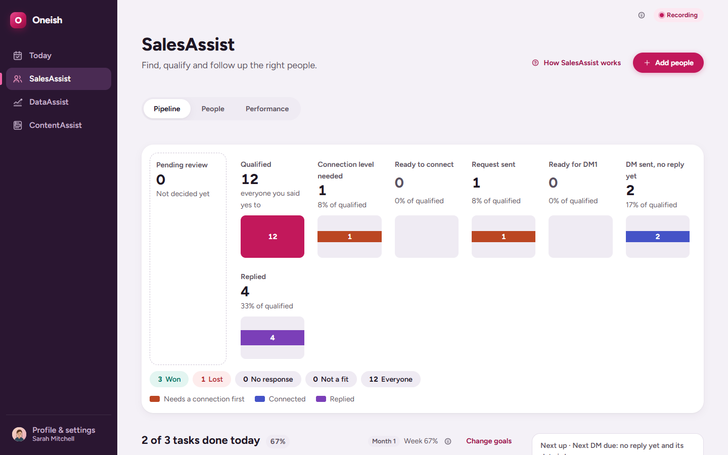Click the empty Ready to connect bar box

pyautogui.click(x=427, y=237)
